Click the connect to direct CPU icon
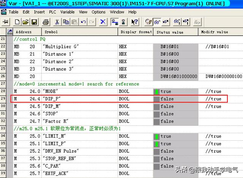The height and width of the screenshot is (178, 243). tap(123, 22)
